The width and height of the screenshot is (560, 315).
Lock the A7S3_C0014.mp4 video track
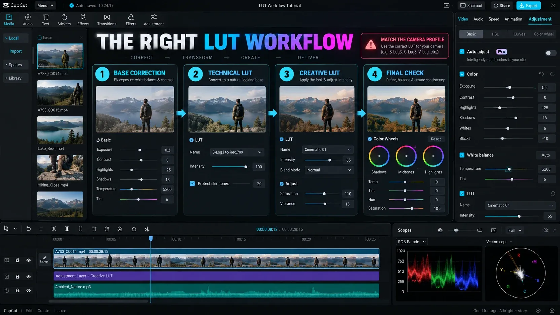point(17,260)
